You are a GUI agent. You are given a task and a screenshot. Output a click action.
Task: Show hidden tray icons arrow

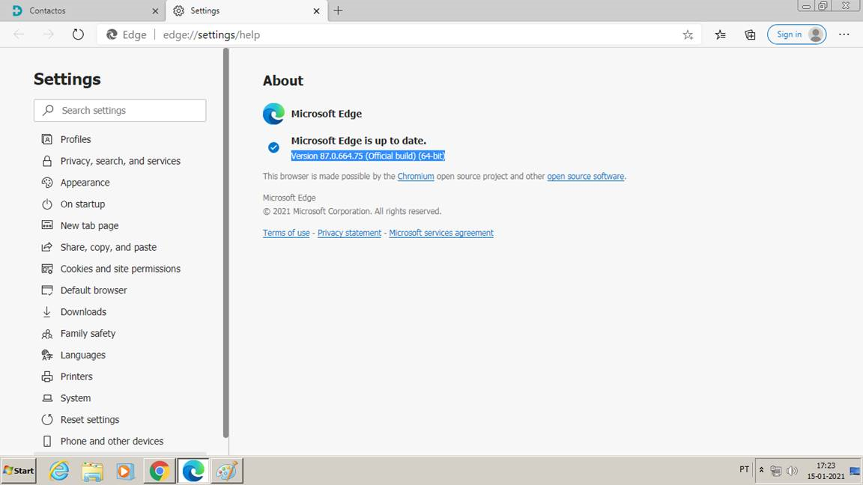coord(762,470)
